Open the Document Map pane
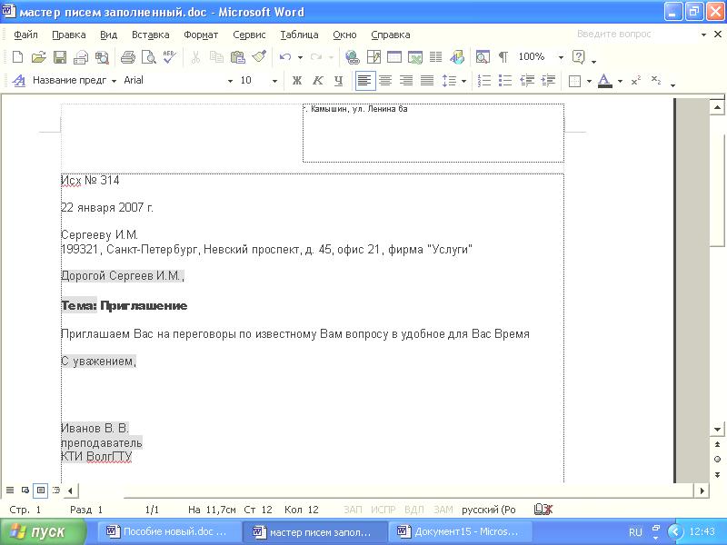727x545 pixels. tap(483, 57)
